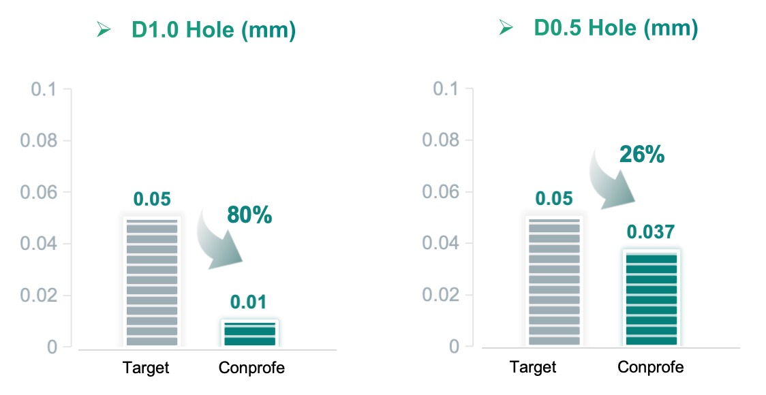Select the D0.5 Hole (mm) chart title
The width and height of the screenshot is (766, 395).
(616, 28)
